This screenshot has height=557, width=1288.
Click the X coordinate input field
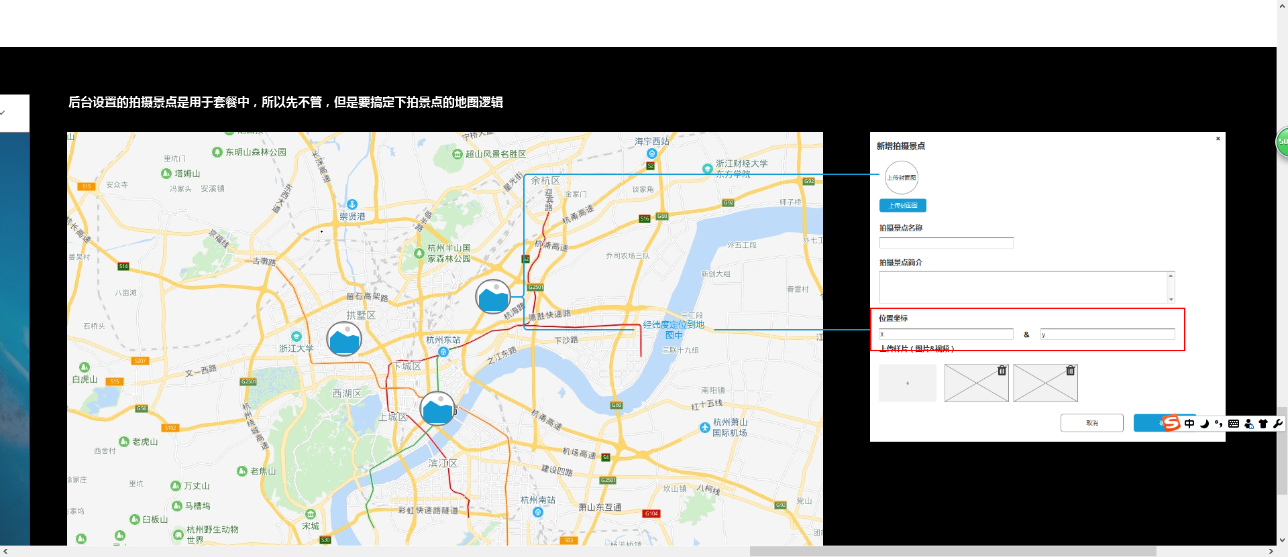pyautogui.click(x=946, y=334)
